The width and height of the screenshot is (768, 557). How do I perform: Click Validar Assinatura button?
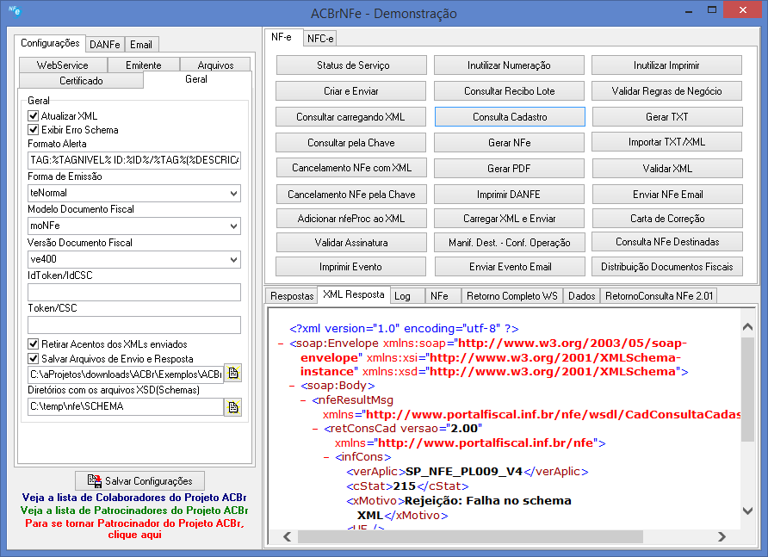point(351,243)
